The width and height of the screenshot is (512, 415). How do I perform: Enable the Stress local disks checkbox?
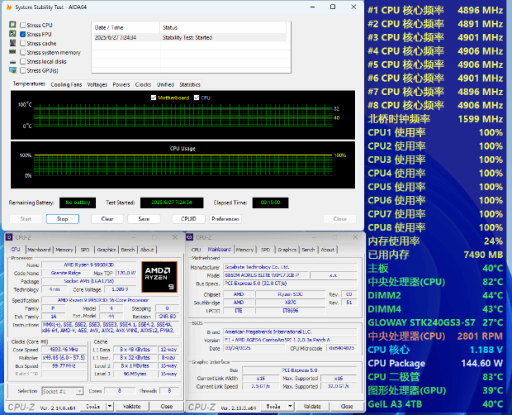(23, 61)
